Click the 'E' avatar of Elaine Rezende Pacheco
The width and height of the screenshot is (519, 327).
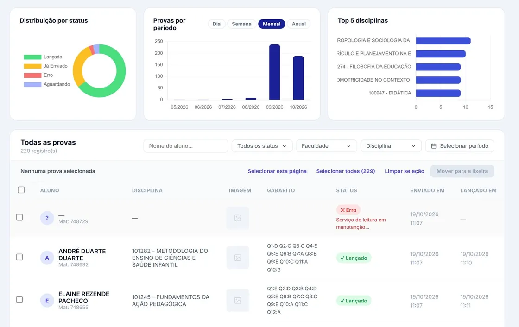point(47,300)
